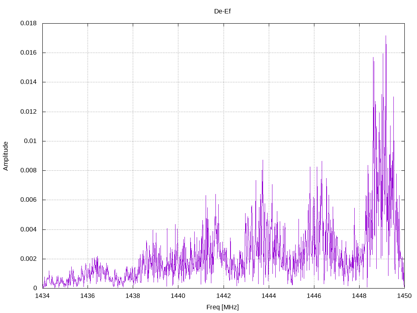The image size is (417, 313).
Task: Click the x-axis tick 1446
Action: tap(314, 296)
